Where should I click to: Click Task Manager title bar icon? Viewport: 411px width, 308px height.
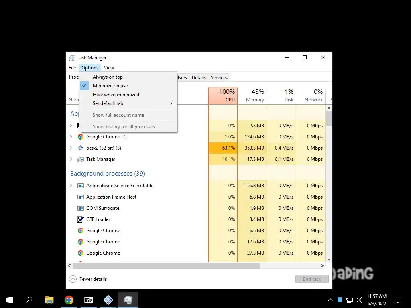point(72,58)
